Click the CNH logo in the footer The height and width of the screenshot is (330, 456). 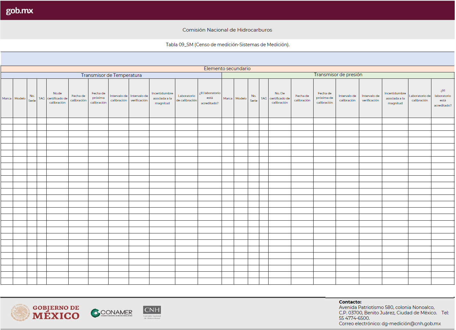(152, 312)
